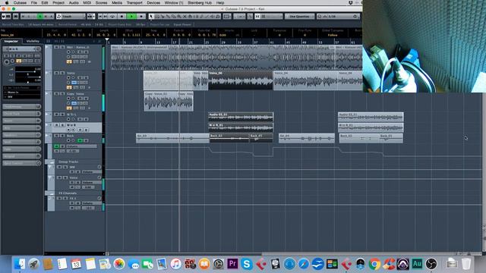Select the Object Selection arrow tool

pyautogui.click(x=151, y=16)
